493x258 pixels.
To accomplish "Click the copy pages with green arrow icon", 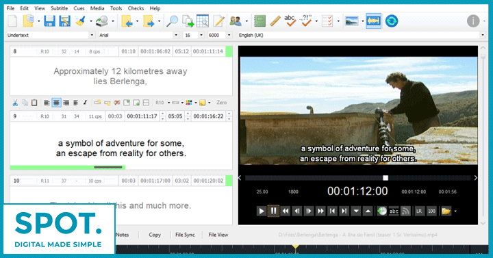I will point(188,21).
